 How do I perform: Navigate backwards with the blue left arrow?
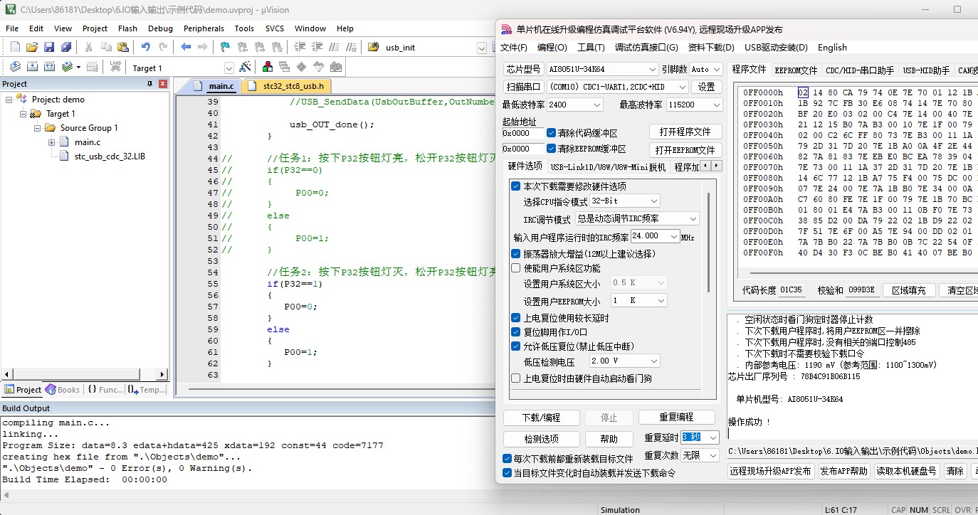[186, 47]
